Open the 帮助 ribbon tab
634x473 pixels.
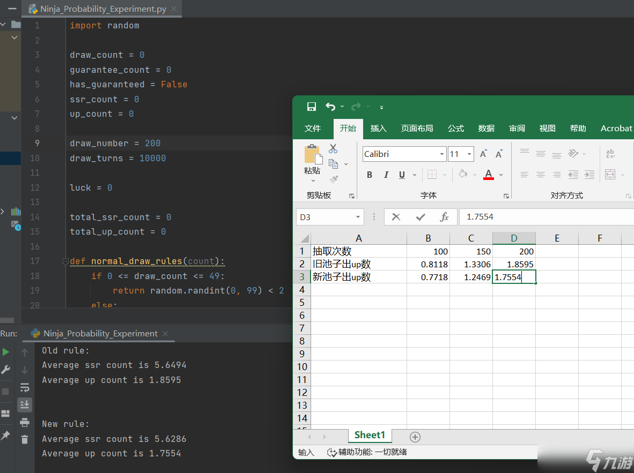tap(578, 129)
